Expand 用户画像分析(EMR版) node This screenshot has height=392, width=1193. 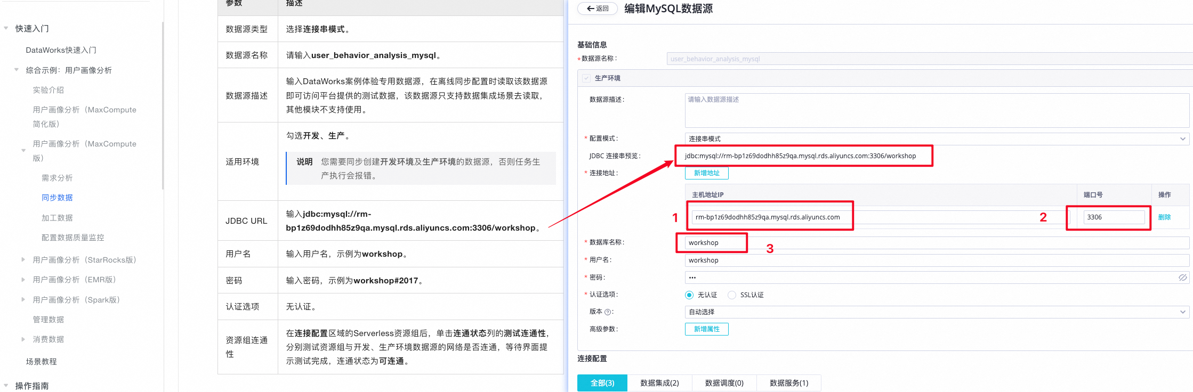tap(23, 279)
